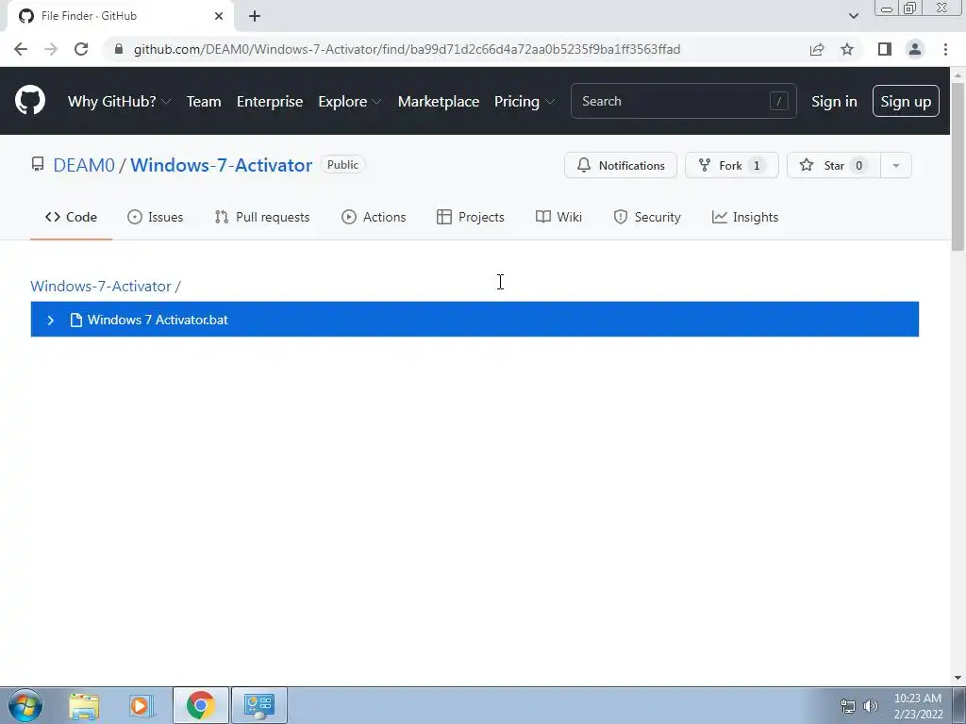This screenshot has width=966, height=724.
Task: Expand the Explore dropdown menu
Action: [x=349, y=102]
